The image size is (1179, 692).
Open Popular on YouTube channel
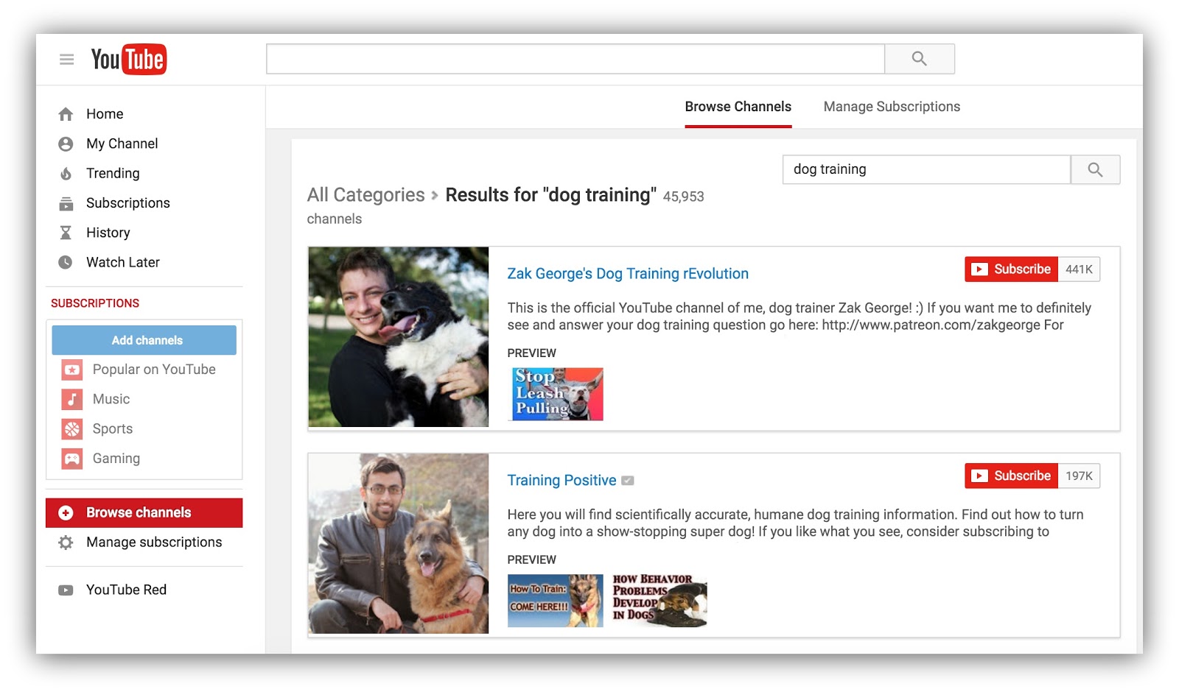click(x=154, y=370)
